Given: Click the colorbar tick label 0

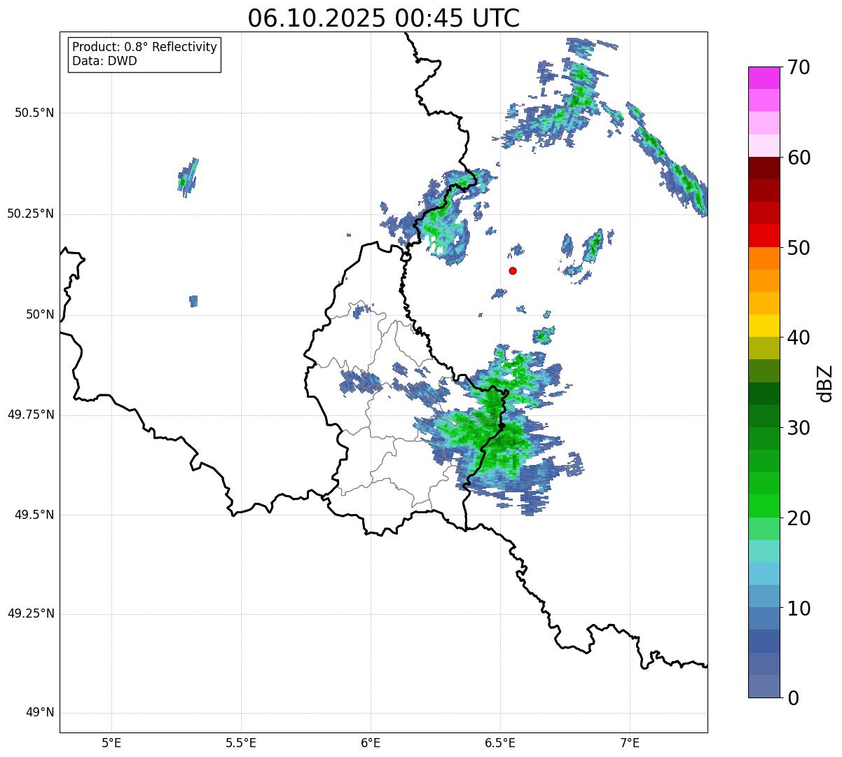Looking at the screenshot, I should point(794,698).
